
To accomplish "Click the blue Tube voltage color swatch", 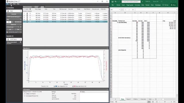I will (x=56, y=86).
